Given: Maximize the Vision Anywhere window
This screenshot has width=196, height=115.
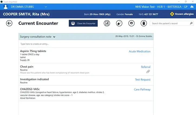Looking at the screenshot, I should (186, 2).
